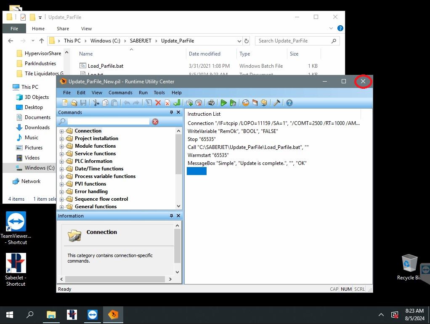Click the magnifier icon in Commands search

(x=62, y=121)
